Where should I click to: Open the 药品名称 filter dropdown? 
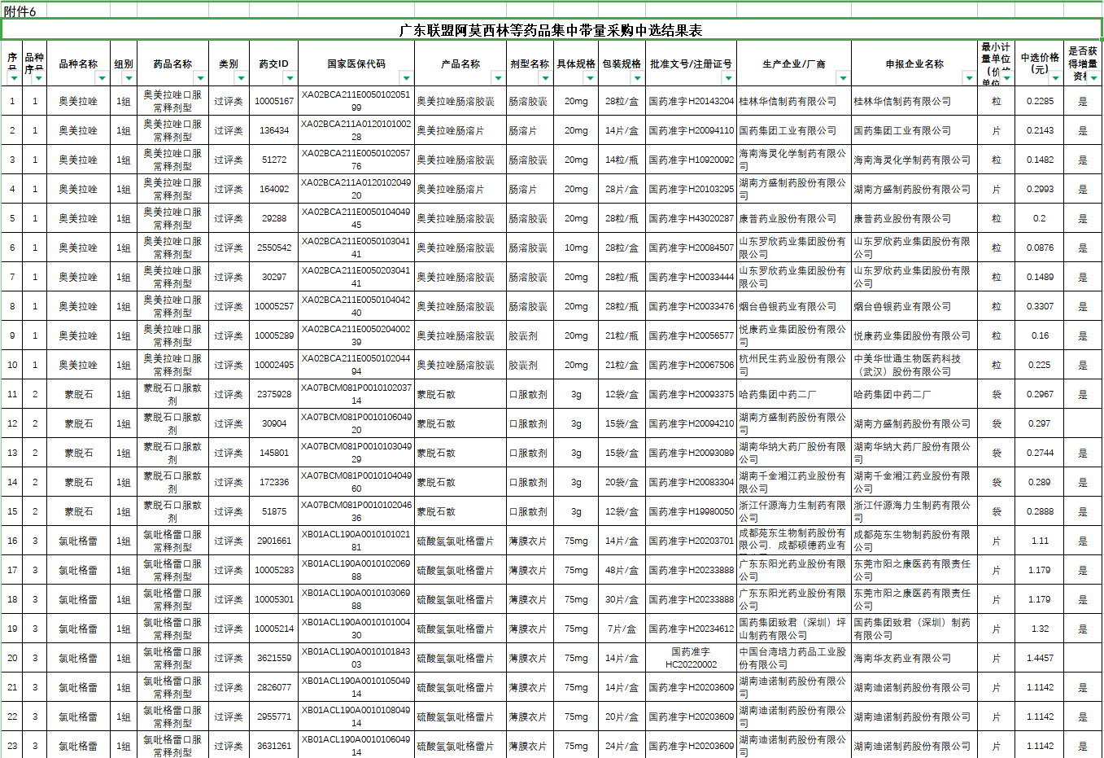[x=199, y=78]
